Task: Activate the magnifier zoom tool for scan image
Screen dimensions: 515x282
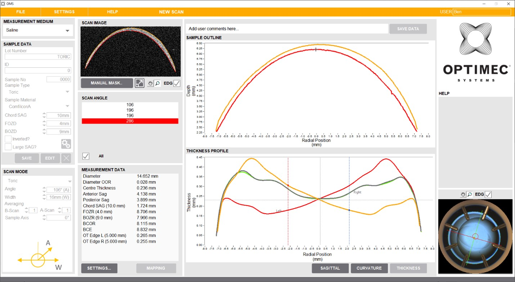Action: click(158, 83)
